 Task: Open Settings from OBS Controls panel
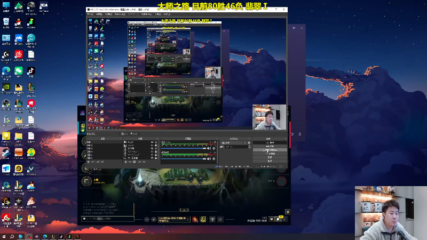tap(270, 157)
